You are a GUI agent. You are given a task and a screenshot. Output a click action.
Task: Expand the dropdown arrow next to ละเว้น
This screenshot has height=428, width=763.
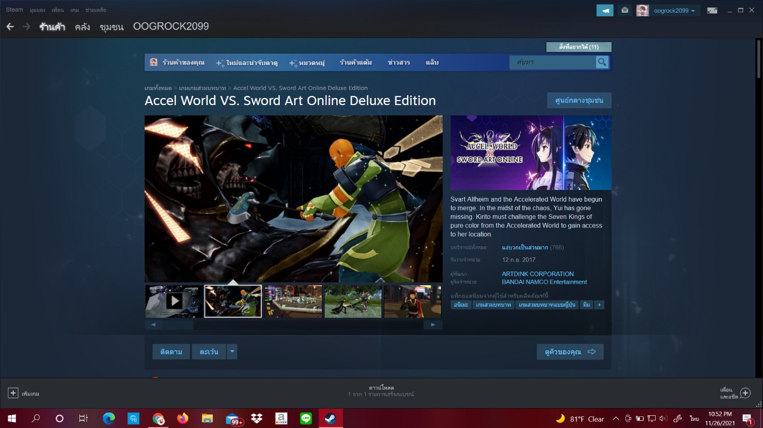pos(232,351)
